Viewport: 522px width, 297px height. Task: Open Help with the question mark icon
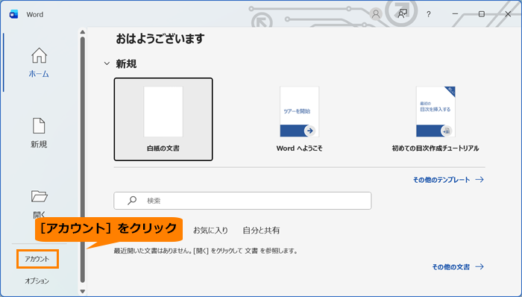coord(429,14)
